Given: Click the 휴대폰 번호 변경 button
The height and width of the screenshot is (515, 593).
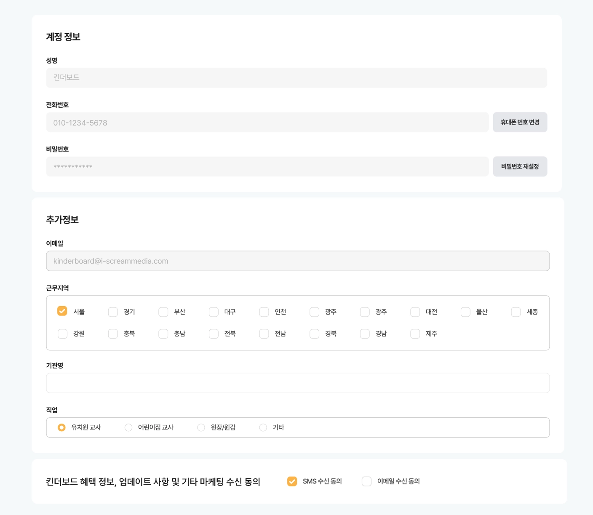Looking at the screenshot, I should 520,122.
